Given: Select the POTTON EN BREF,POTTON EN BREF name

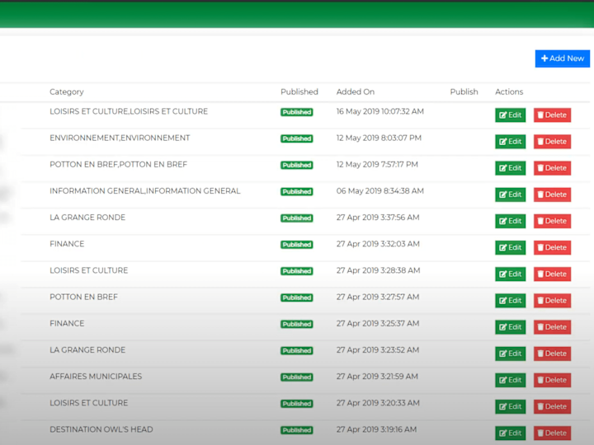Looking at the screenshot, I should click(119, 165).
